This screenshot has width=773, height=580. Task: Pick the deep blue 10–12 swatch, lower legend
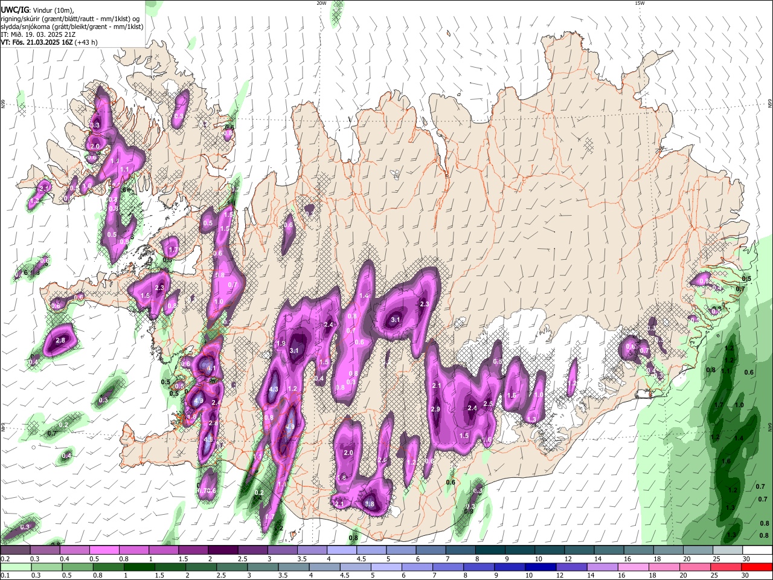540,567
